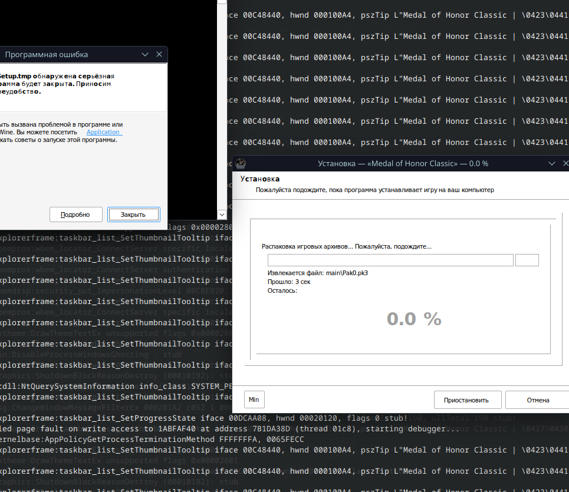Click Отмена to cancel installation
The height and width of the screenshot is (492, 569).
pos(537,400)
